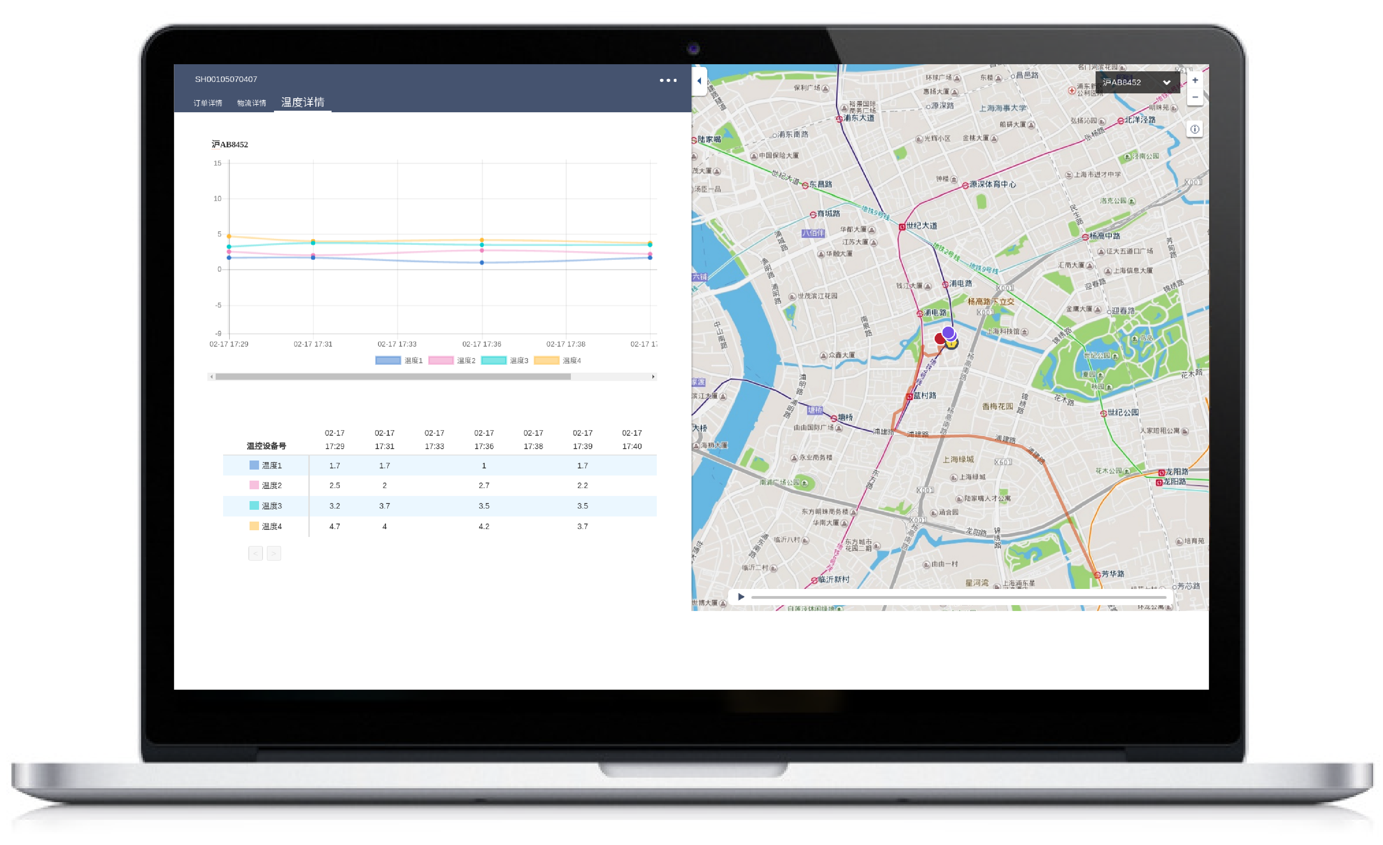The image size is (1383, 845).
Task: Switch to the 订单详情 tab
Action: pyautogui.click(x=208, y=103)
